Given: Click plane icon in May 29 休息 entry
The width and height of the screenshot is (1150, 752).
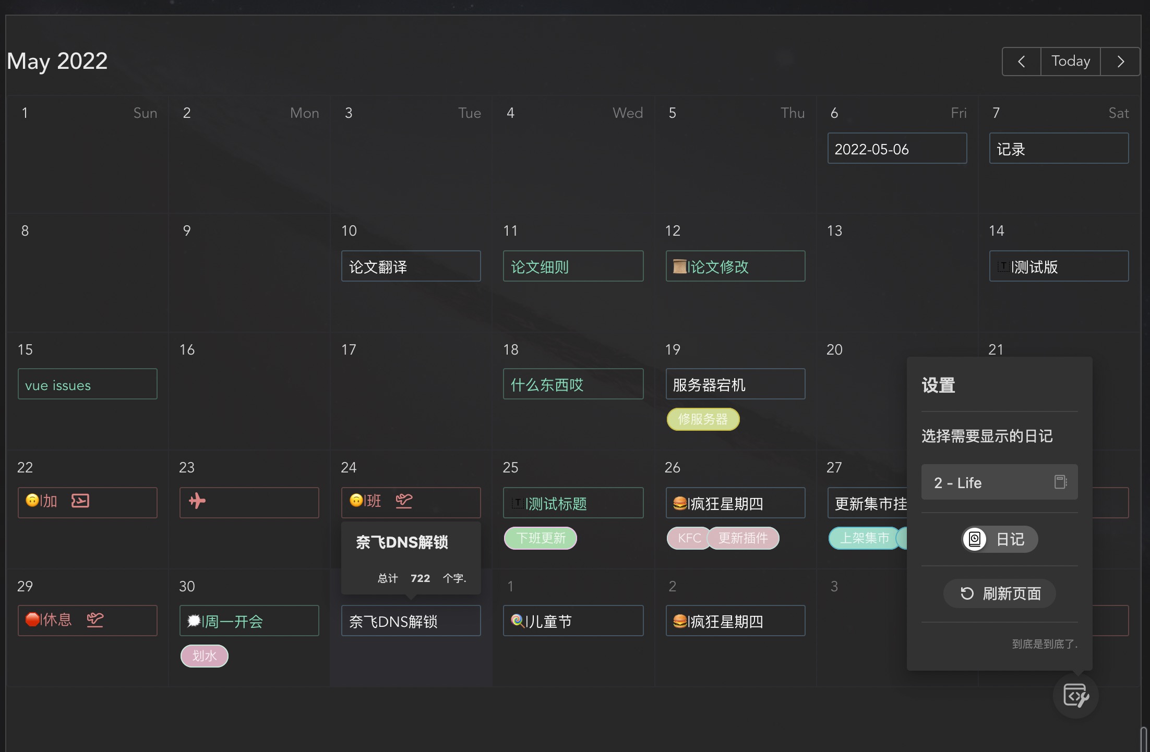Looking at the screenshot, I should (x=95, y=620).
